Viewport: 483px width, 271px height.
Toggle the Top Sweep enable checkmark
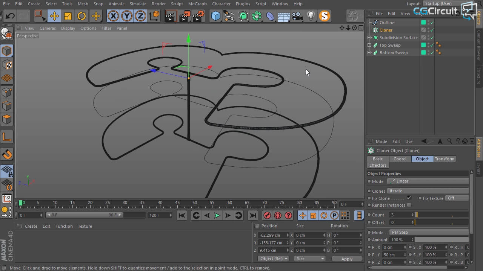click(x=432, y=45)
